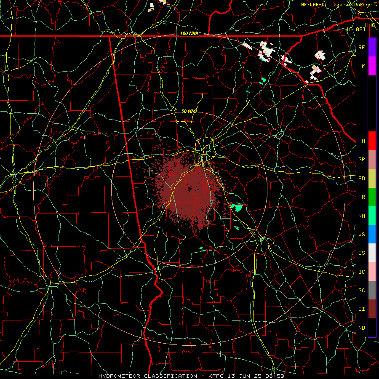Click the '08:50' timestamp text
379x379 pixels.
coord(274,376)
